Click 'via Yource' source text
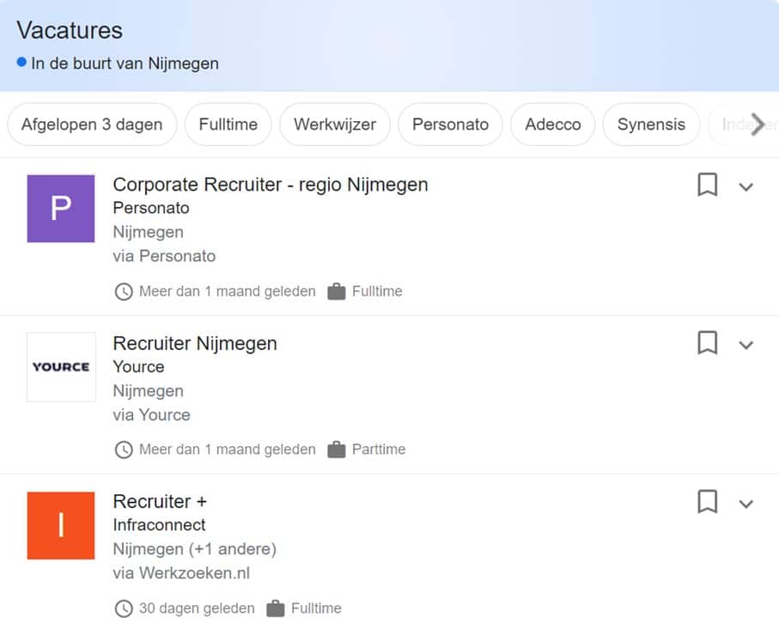 click(151, 414)
